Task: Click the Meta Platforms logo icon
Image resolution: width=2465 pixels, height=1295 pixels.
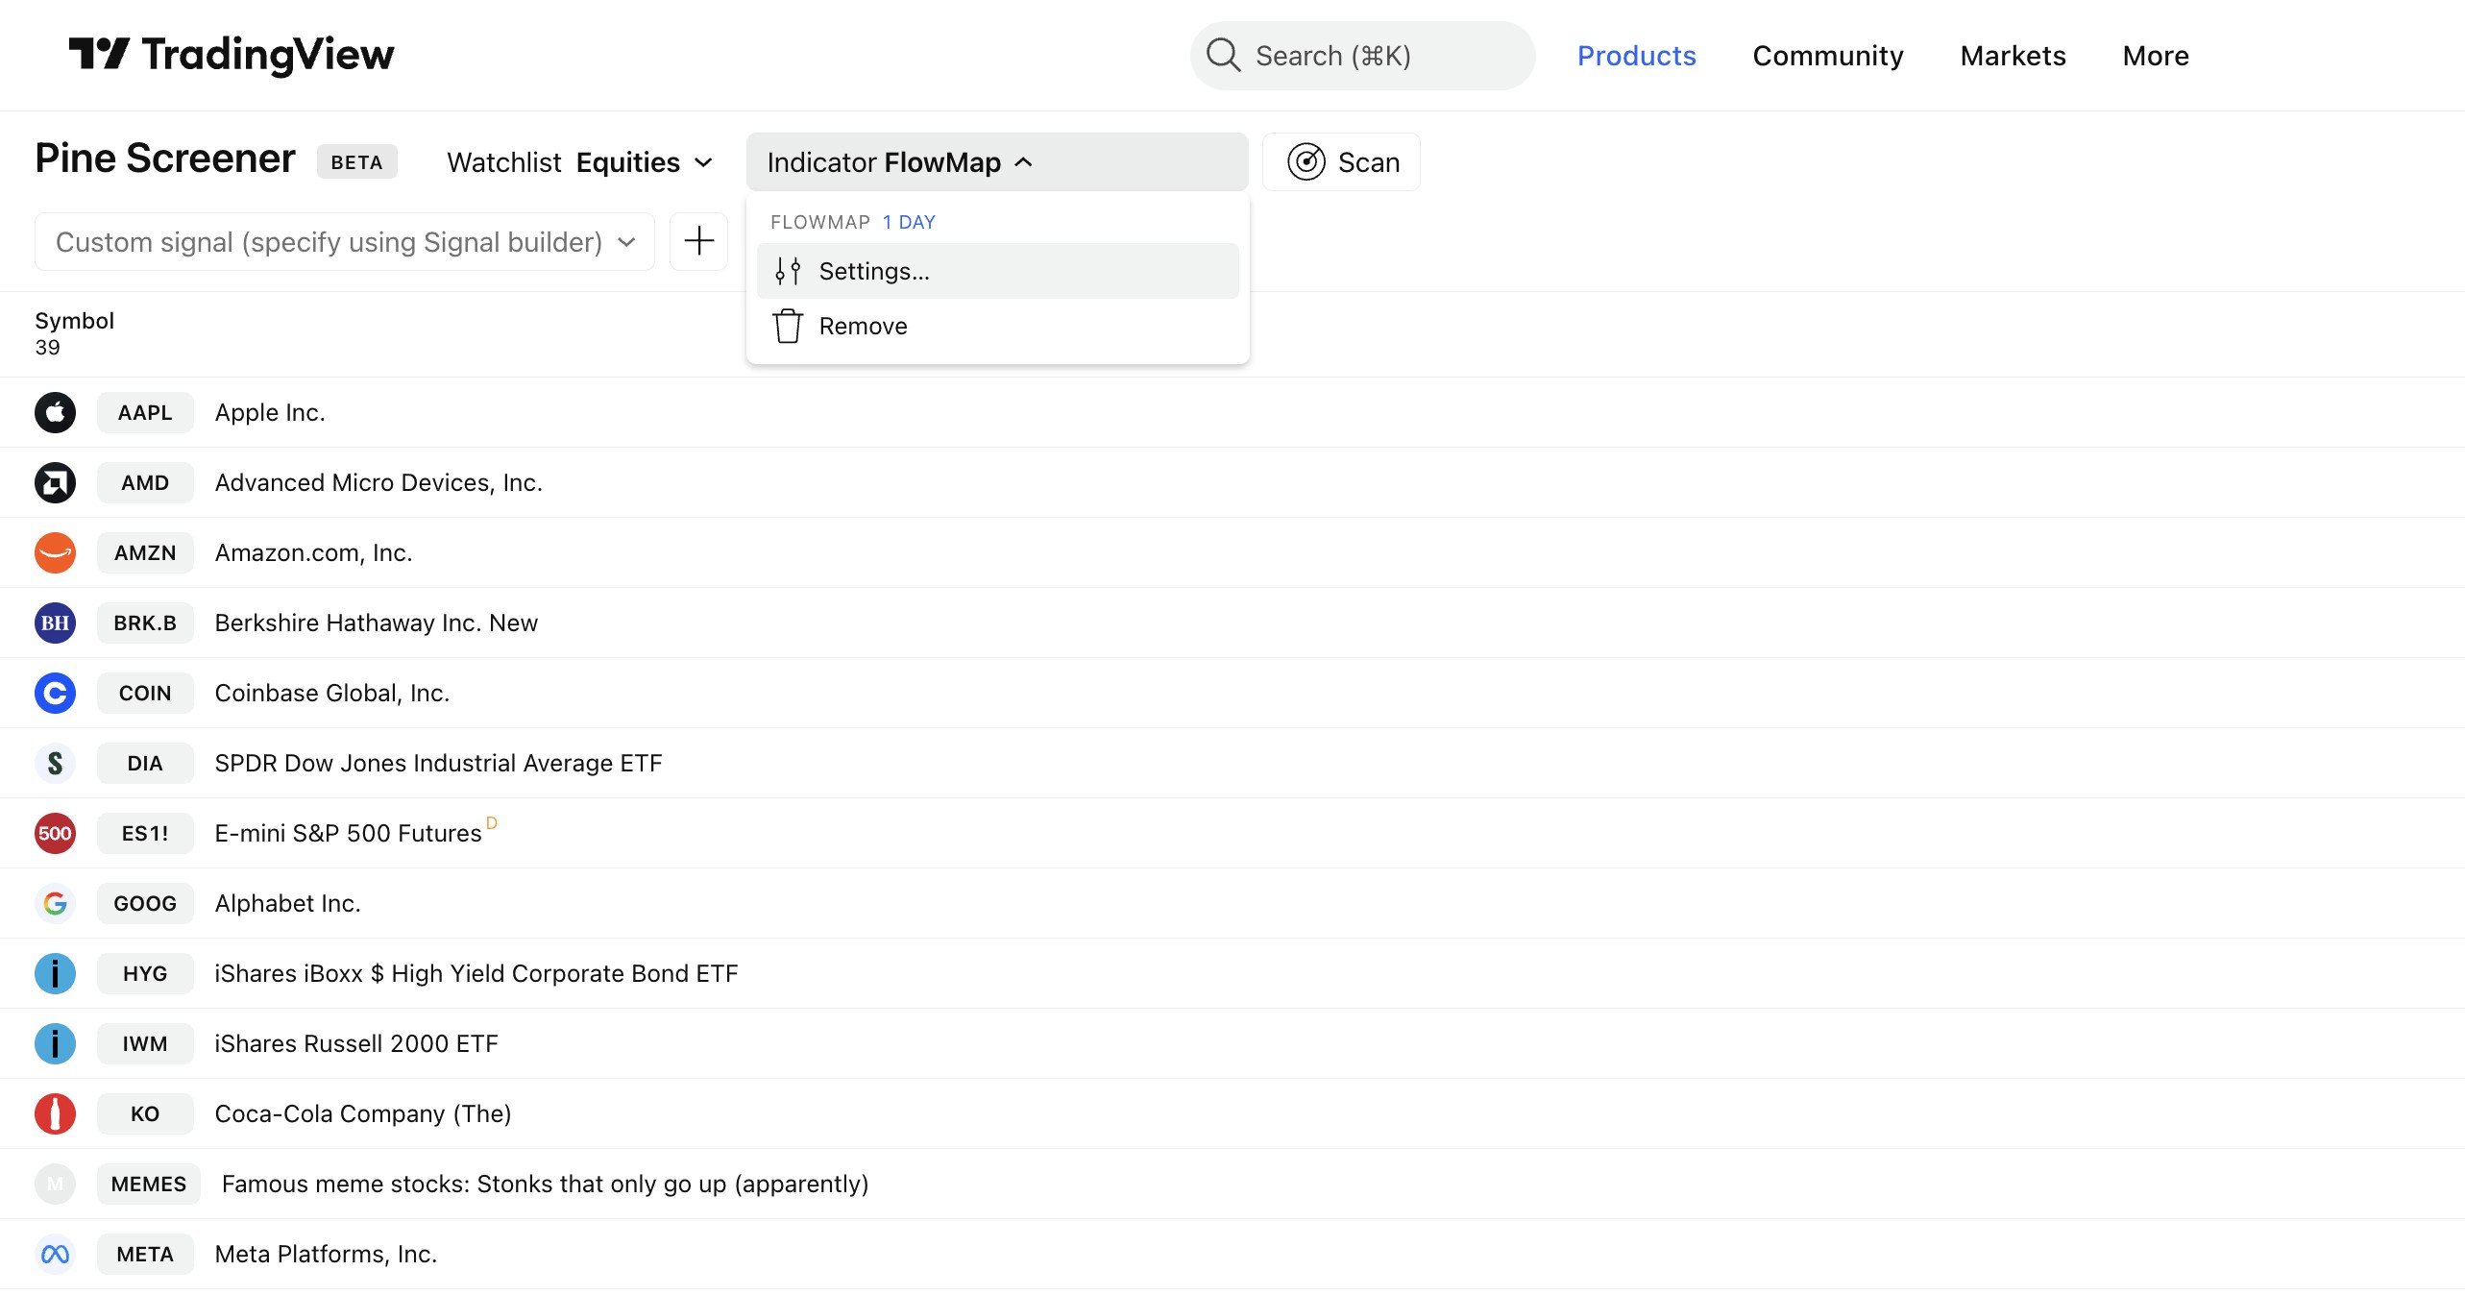Action: 55,1255
